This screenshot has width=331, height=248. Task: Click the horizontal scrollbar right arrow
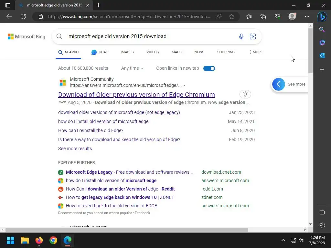tap(305, 230)
